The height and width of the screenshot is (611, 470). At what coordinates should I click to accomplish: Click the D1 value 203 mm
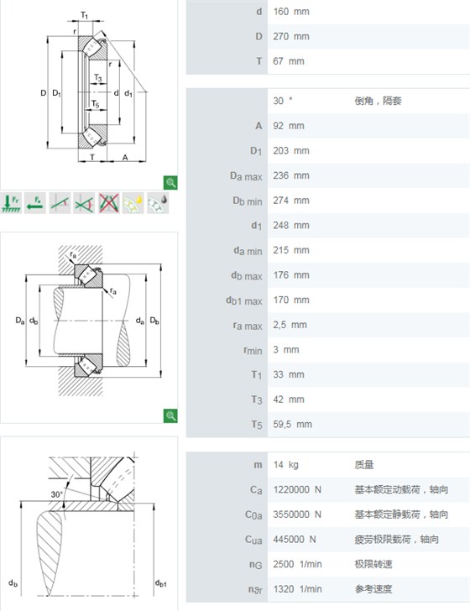coord(291,151)
